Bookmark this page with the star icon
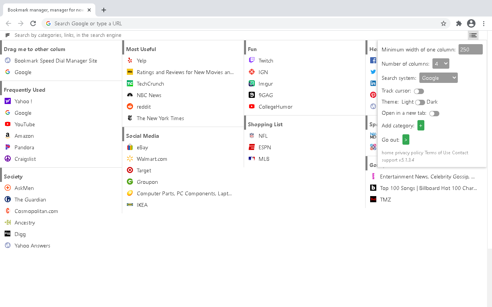 click(x=444, y=23)
